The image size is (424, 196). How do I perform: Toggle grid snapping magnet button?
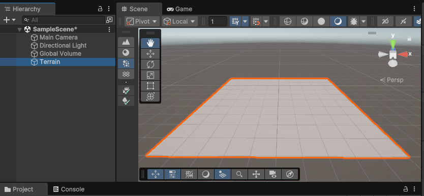[x=256, y=21]
